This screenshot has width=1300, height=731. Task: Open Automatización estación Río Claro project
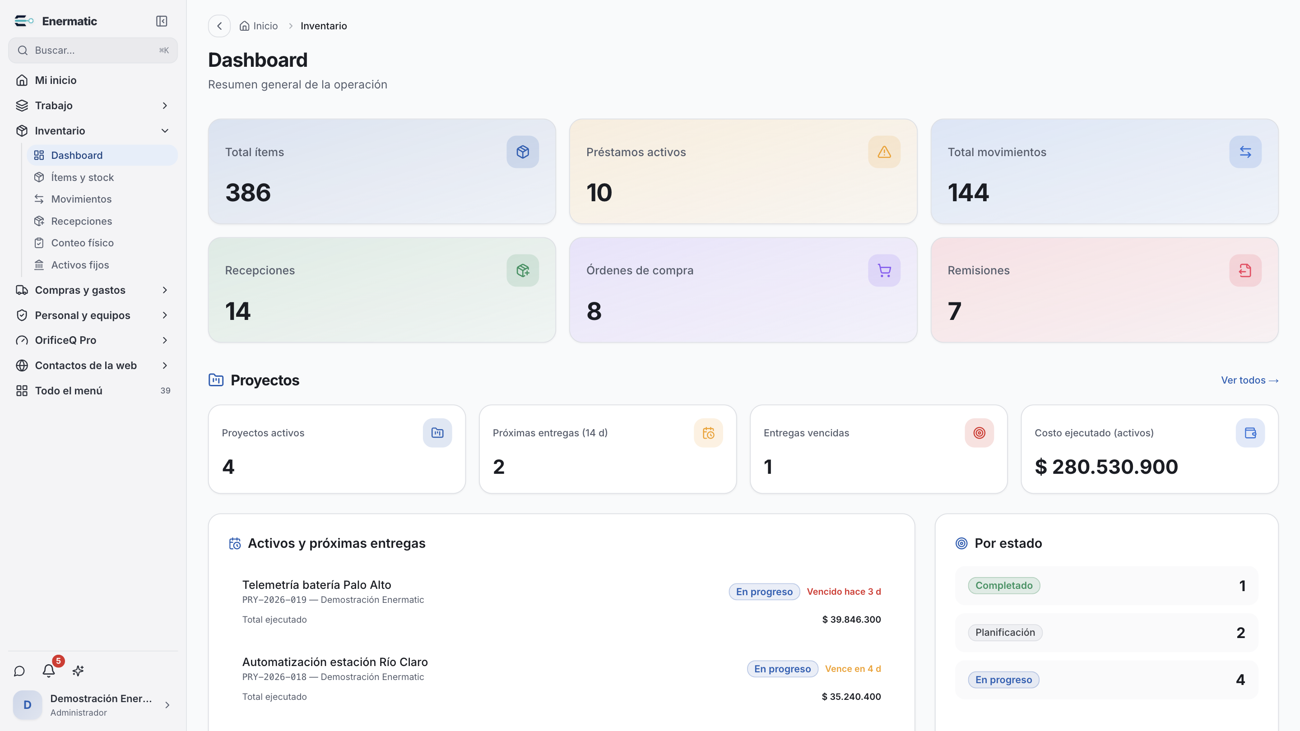561,679
